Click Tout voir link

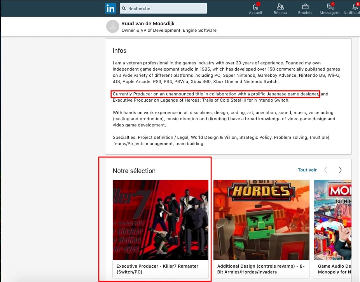click(307, 170)
